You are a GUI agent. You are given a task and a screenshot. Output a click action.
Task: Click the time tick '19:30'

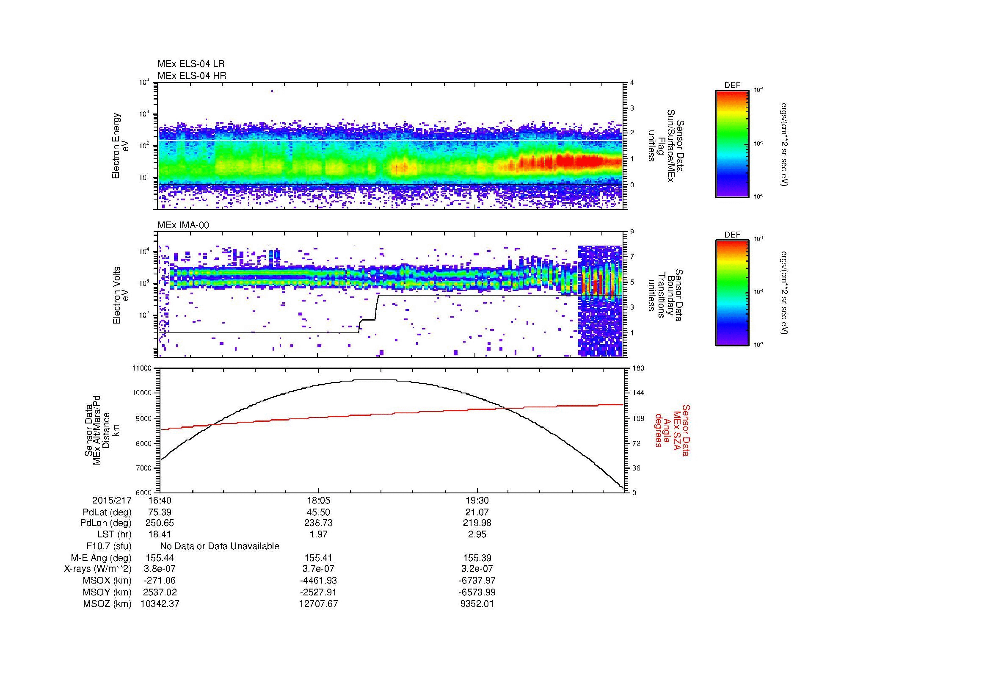[477, 500]
